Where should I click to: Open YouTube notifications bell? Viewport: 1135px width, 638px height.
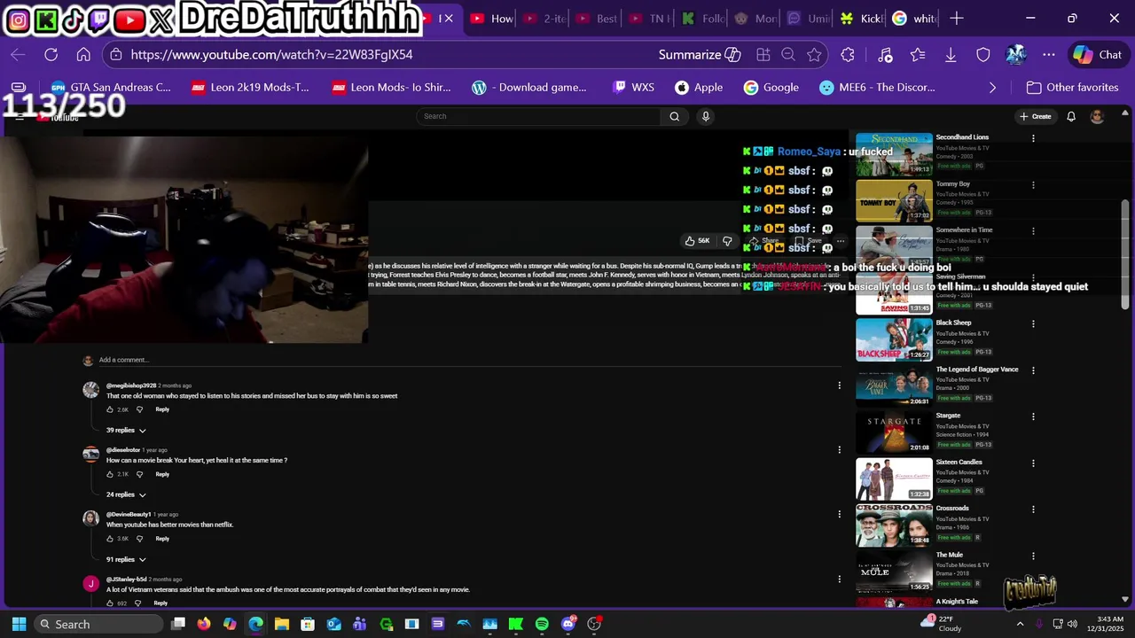[1071, 117]
